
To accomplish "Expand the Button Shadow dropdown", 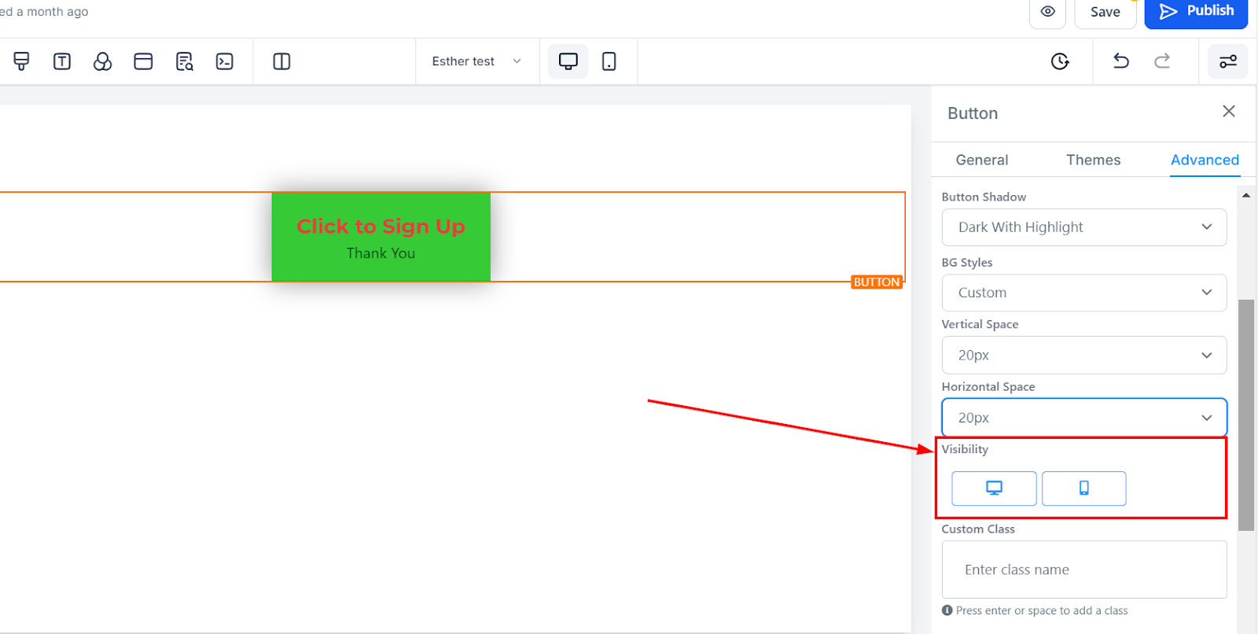I will 1084,227.
